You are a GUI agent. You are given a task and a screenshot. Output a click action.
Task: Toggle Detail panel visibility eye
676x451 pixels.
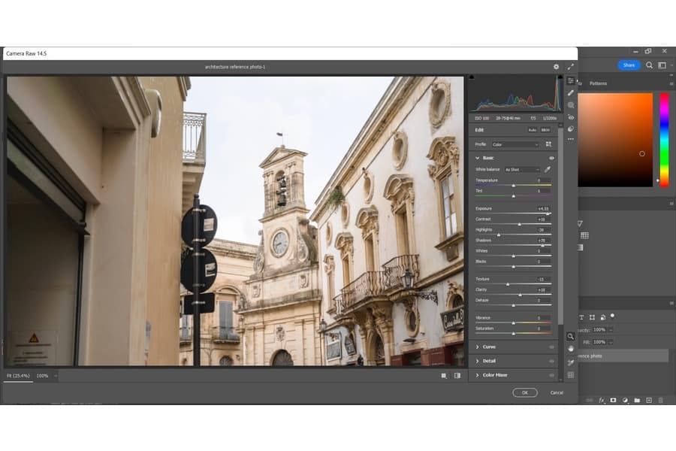point(551,362)
